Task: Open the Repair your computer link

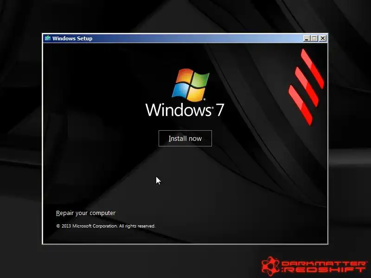Action: 86,213
